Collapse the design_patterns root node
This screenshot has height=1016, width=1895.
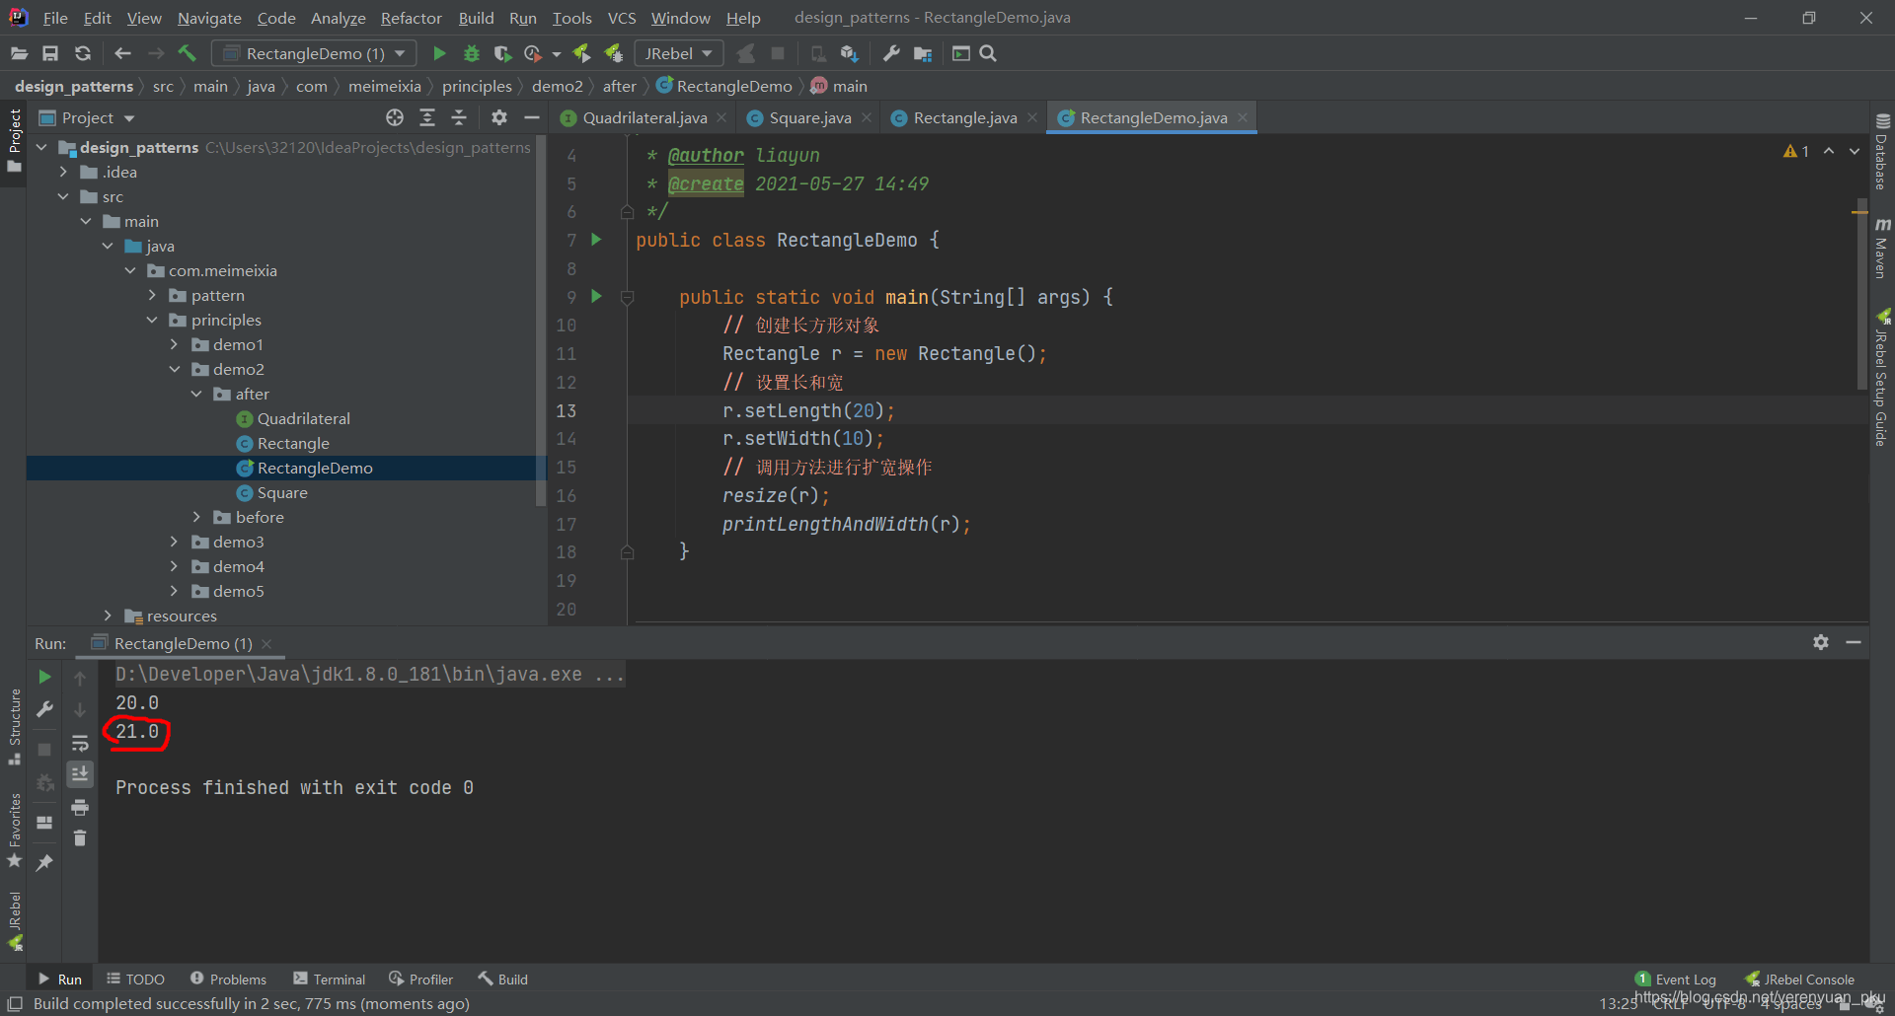[x=42, y=147]
